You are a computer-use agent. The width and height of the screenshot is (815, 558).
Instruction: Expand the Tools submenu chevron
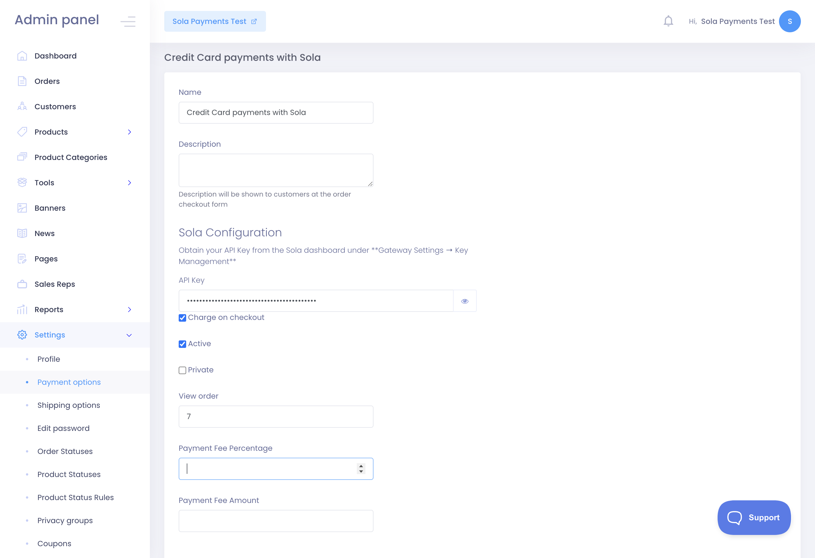point(129,183)
